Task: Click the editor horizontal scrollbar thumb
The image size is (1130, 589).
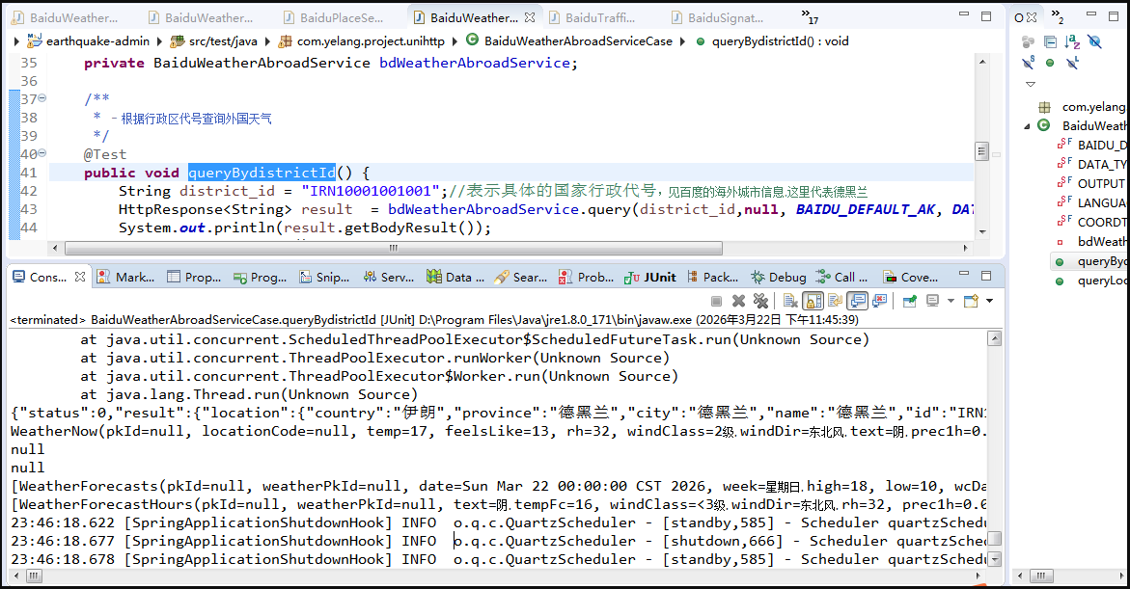Action: 394,248
